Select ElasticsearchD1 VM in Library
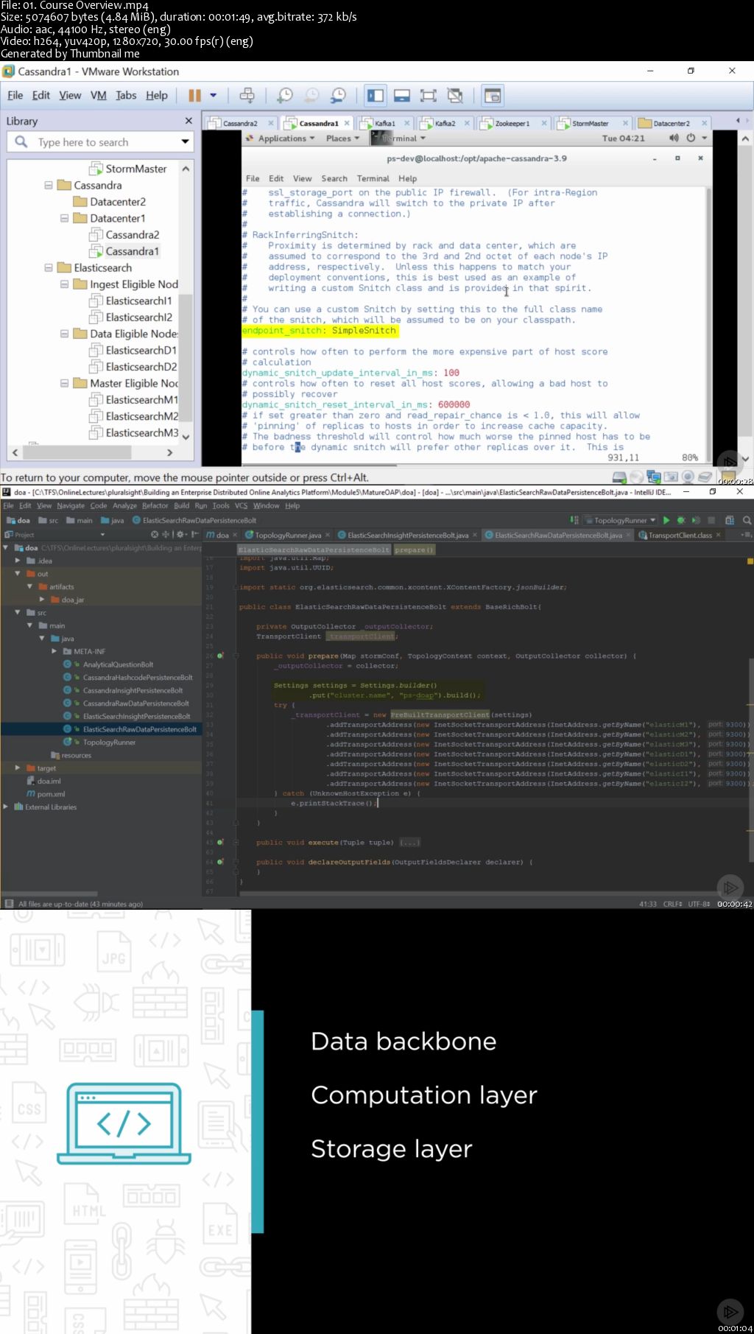This screenshot has height=1334, width=754. [x=133, y=350]
